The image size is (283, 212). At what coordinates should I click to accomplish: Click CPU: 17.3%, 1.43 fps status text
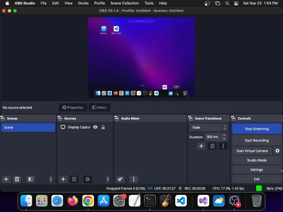(x=228, y=188)
